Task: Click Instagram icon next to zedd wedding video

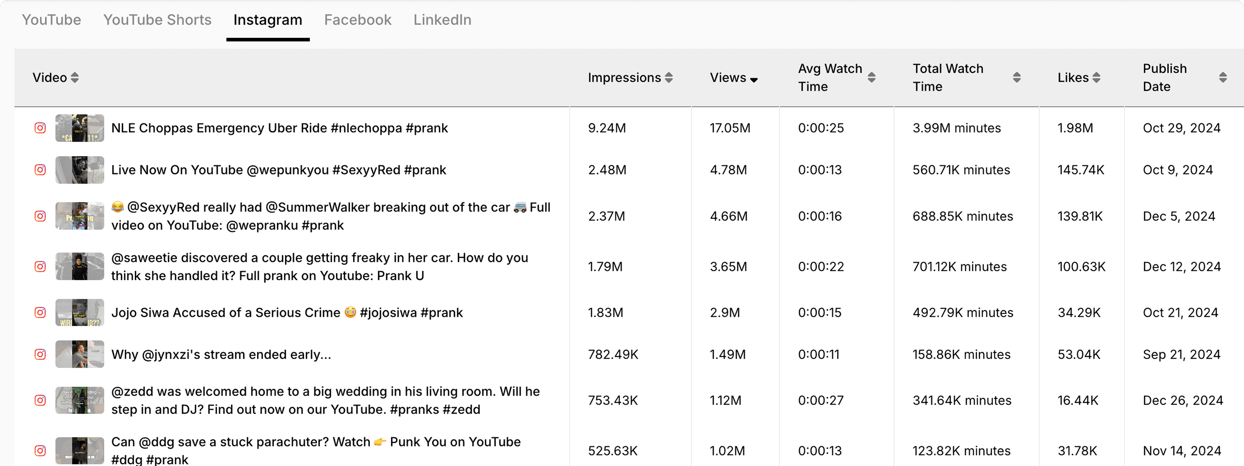Action: (x=40, y=400)
